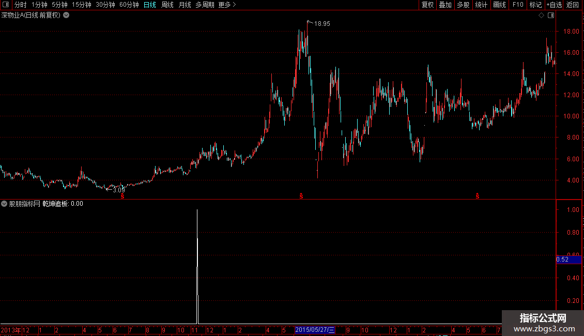Click the 股朋指标网 indicator name text
Viewport: 584px width, 336px height.
click(25, 204)
